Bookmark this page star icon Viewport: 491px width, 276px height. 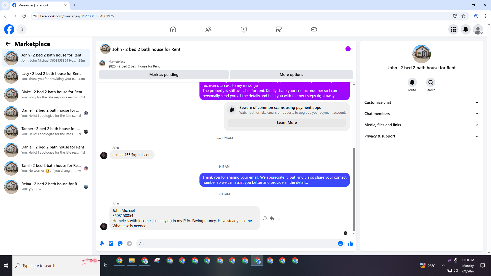[x=463, y=16]
